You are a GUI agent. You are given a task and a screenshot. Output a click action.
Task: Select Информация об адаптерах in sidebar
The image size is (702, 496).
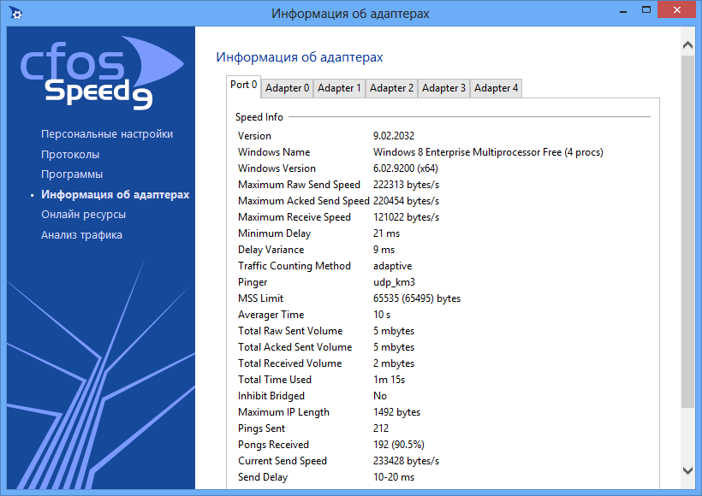click(115, 195)
